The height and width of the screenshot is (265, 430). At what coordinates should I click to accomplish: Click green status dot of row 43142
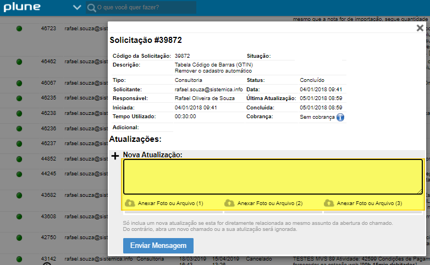(19, 259)
